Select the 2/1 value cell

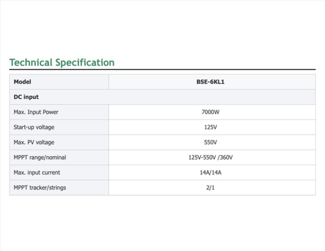(212, 188)
